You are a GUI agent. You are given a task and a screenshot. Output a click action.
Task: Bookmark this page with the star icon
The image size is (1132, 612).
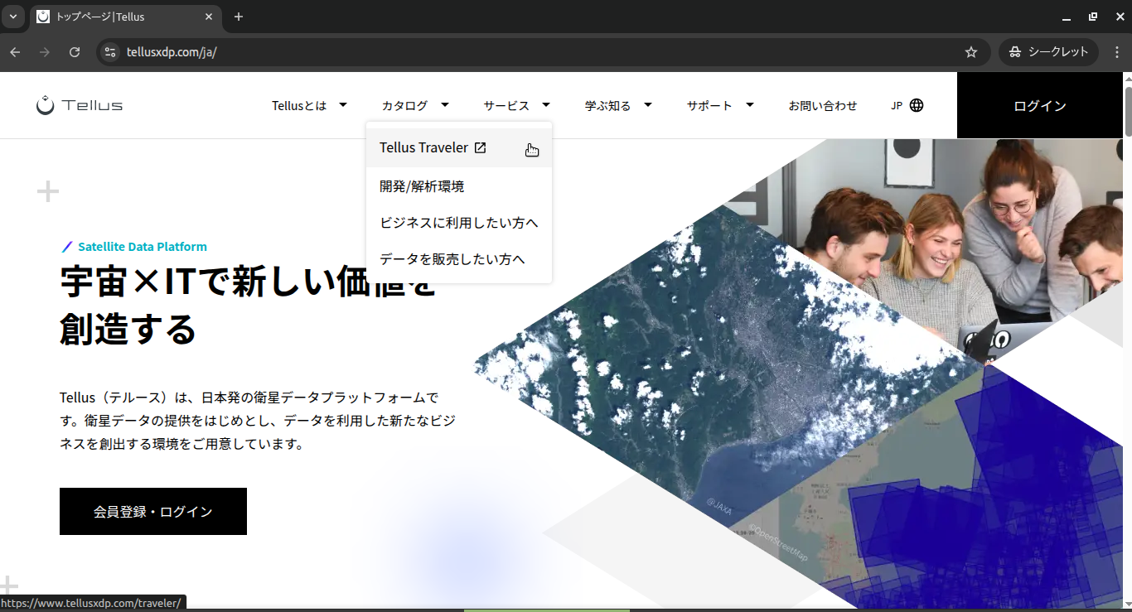(x=971, y=52)
